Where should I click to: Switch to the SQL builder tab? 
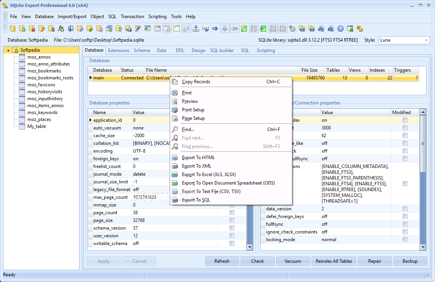pyautogui.click(x=222, y=50)
